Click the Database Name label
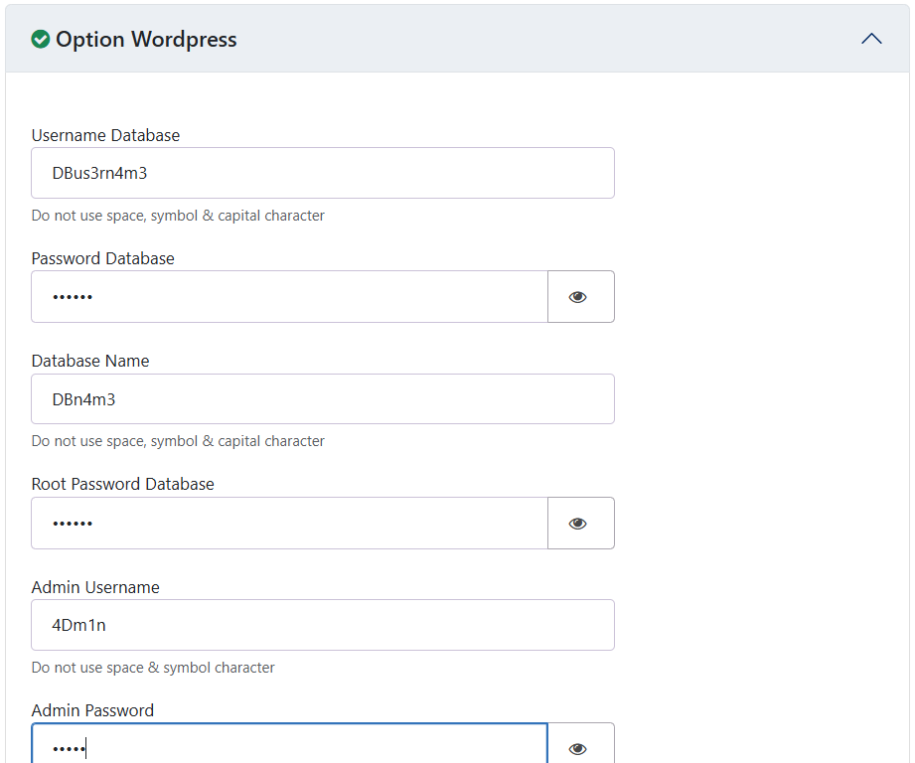This screenshot has height=763, width=915. point(90,361)
